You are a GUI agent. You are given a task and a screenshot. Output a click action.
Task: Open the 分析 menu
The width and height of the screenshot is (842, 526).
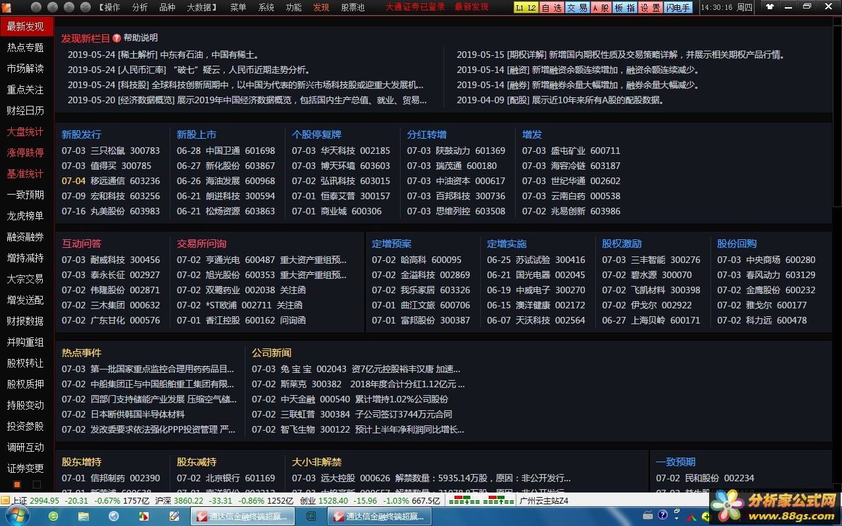pyautogui.click(x=140, y=7)
